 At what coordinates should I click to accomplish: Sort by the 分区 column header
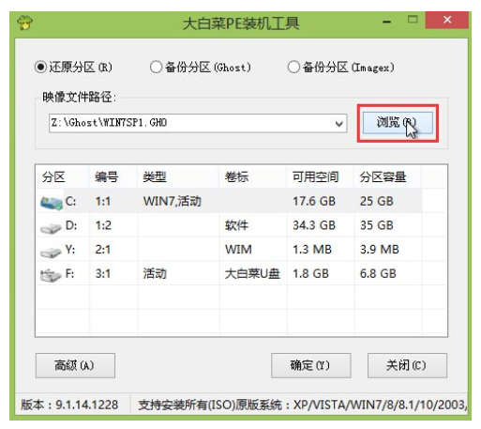pyautogui.click(x=53, y=177)
